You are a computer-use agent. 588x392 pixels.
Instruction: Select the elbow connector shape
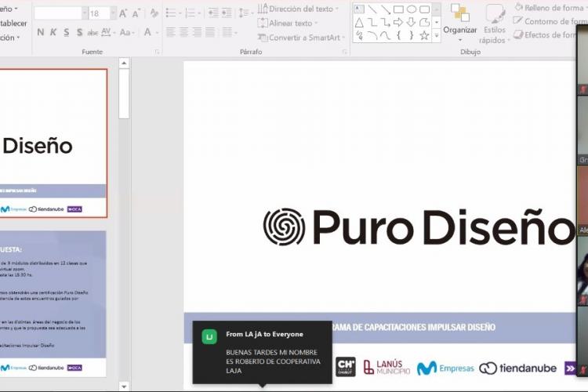(x=372, y=23)
